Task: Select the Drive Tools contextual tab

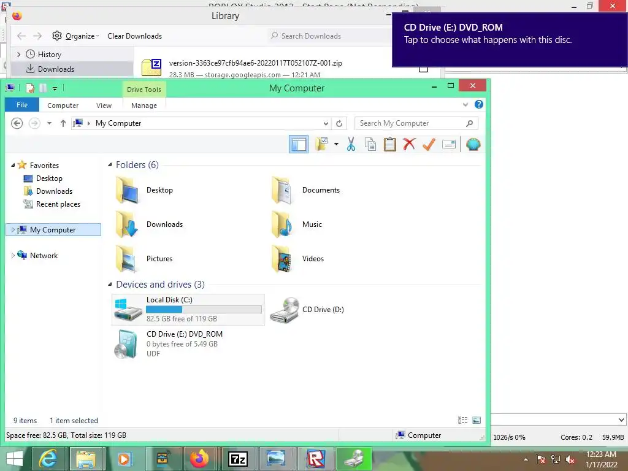Action: (144, 90)
